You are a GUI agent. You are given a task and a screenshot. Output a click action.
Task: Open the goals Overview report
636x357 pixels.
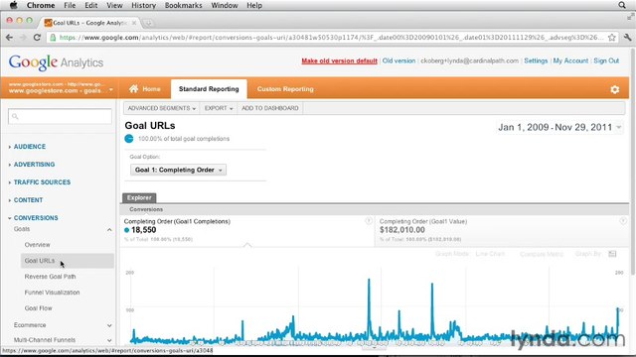pyautogui.click(x=38, y=245)
